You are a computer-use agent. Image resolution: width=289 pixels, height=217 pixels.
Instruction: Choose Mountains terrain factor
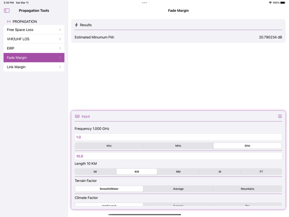(247, 189)
